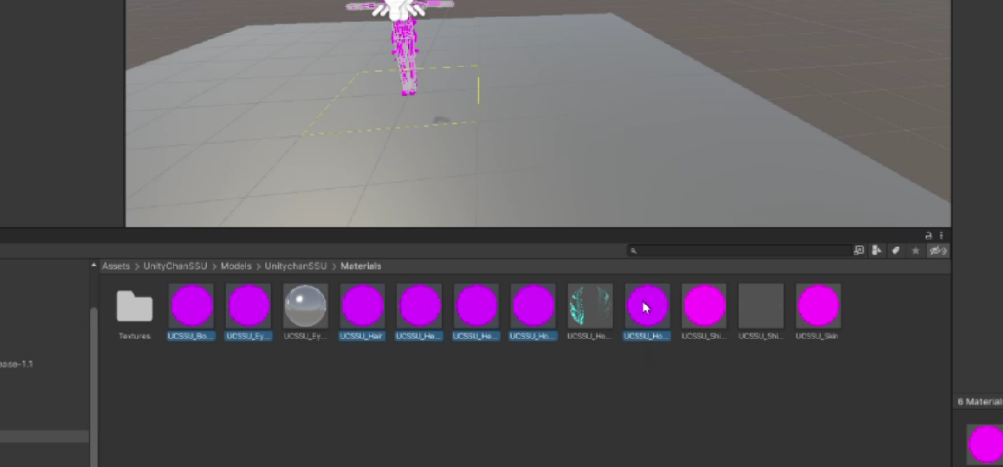Click the Project panel lock icon
This screenshot has height=467, width=1003.
point(929,236)
